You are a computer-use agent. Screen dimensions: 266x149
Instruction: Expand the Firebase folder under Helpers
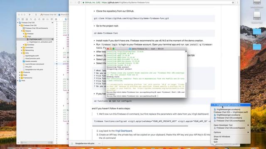click(24, 34)
